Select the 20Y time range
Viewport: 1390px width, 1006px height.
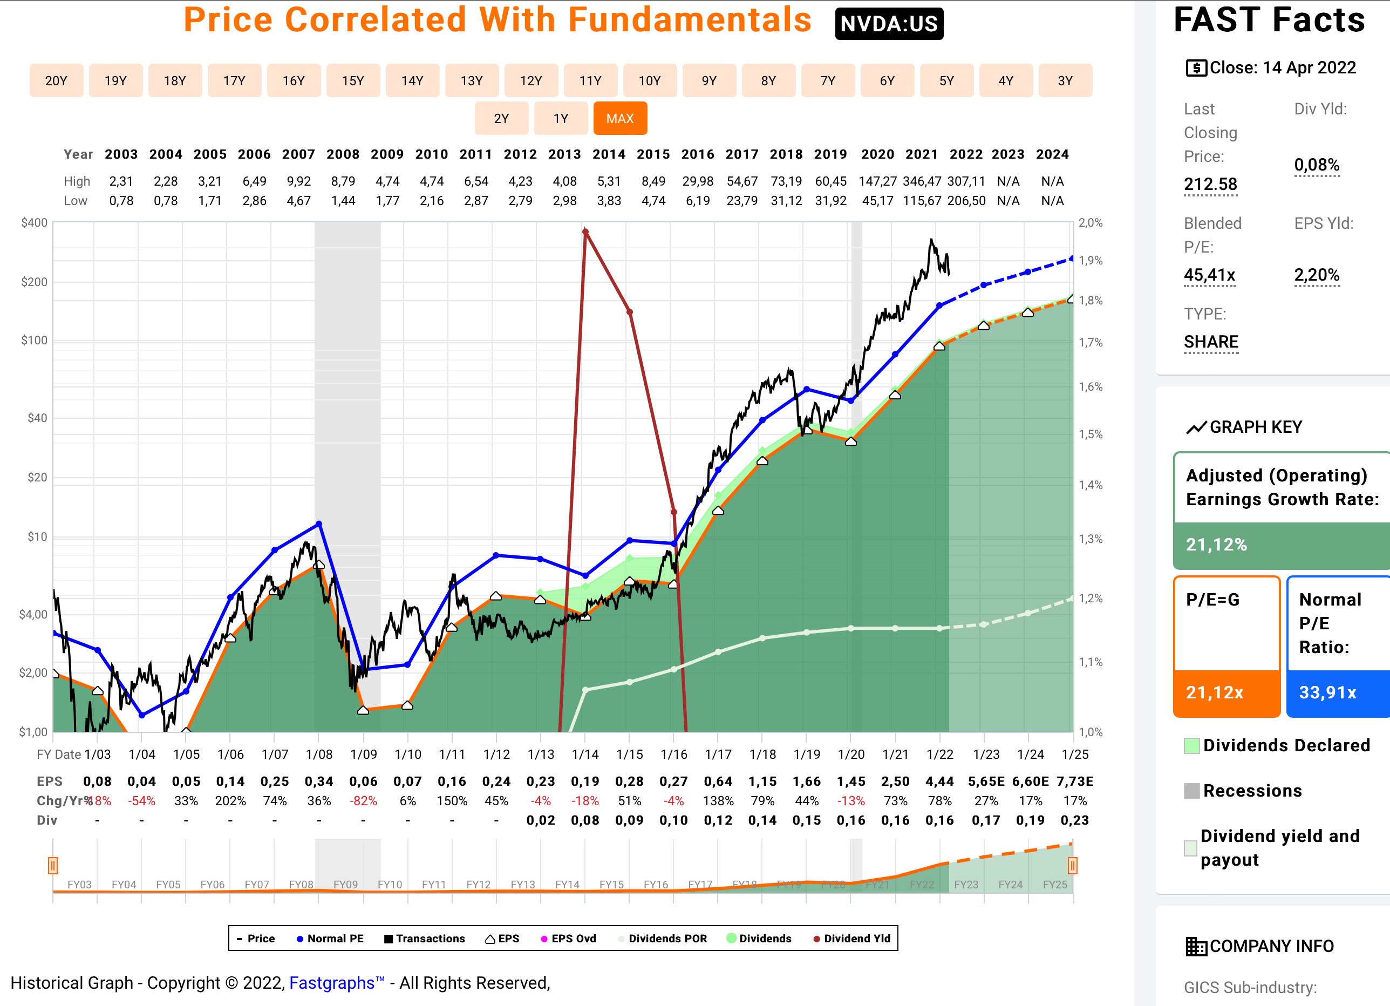[x=56, y=80]
